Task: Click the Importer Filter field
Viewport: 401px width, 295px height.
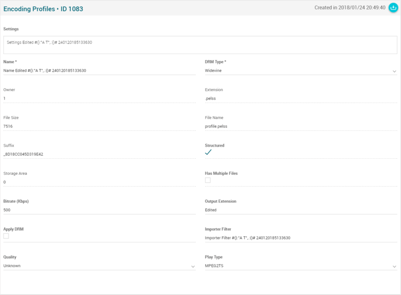Action: point(301,238)
